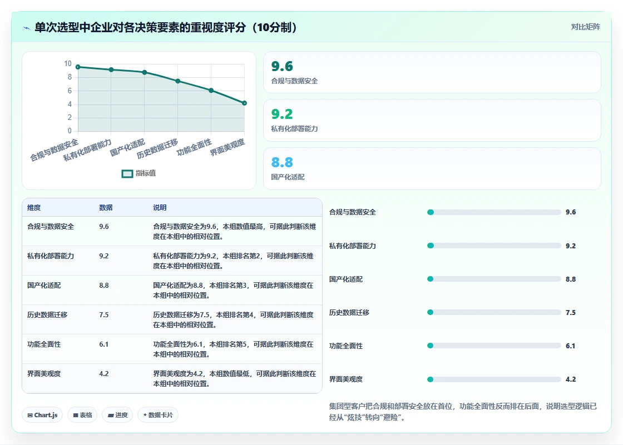Viewport: 623px width, 445px height.
Task: Click table cell 历史数据迁移 in 维度 column
Action: click(47, 315)
